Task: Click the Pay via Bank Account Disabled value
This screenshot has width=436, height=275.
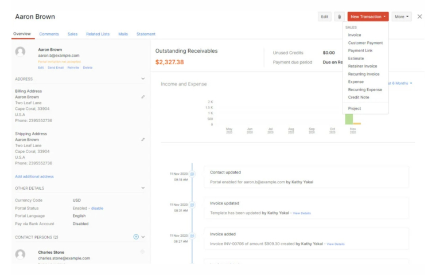Action: click(80, 223)
